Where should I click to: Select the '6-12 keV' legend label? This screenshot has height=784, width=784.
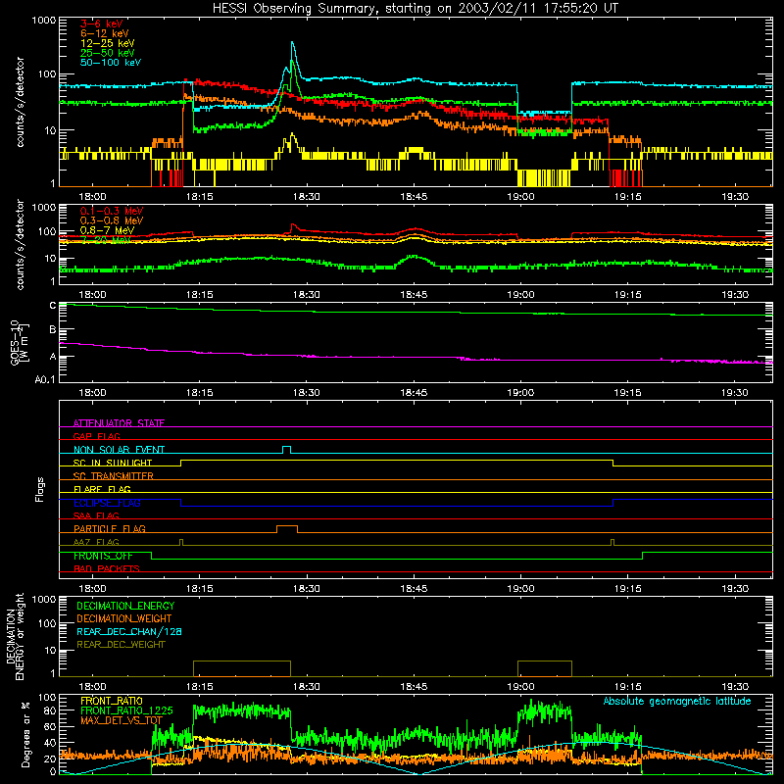coord(104,33)
